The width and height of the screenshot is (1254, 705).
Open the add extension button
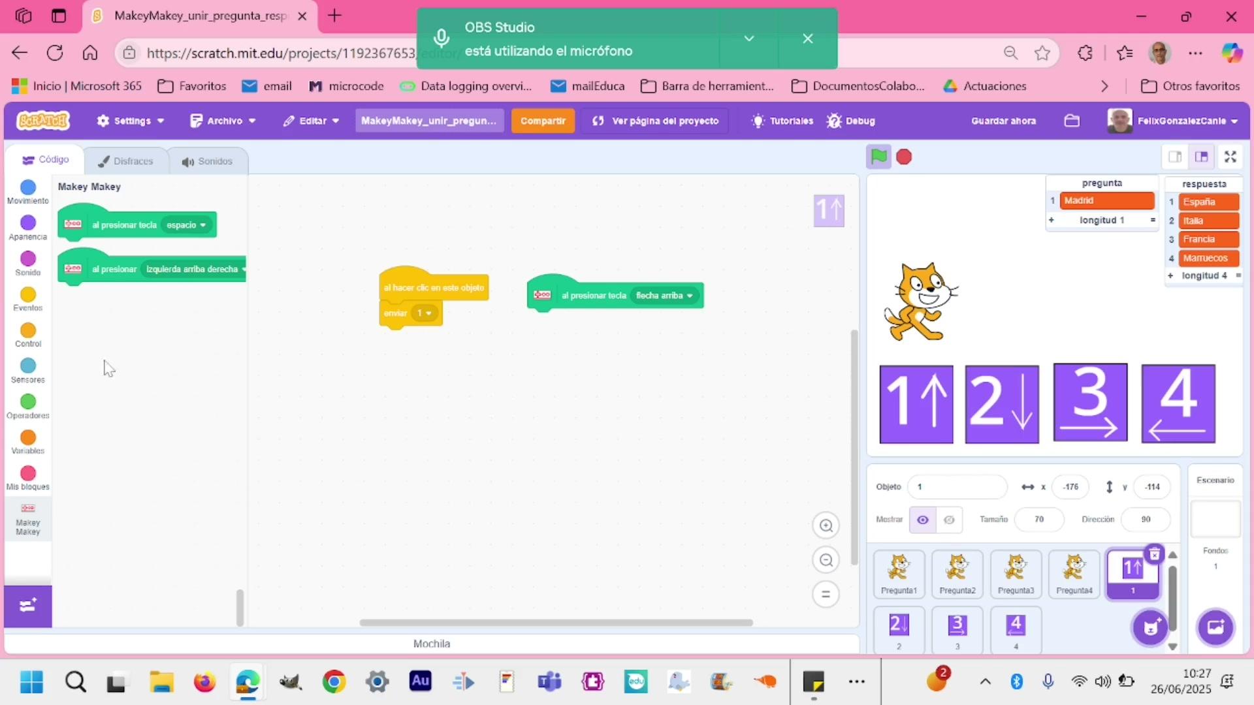(x=27, y=606)
